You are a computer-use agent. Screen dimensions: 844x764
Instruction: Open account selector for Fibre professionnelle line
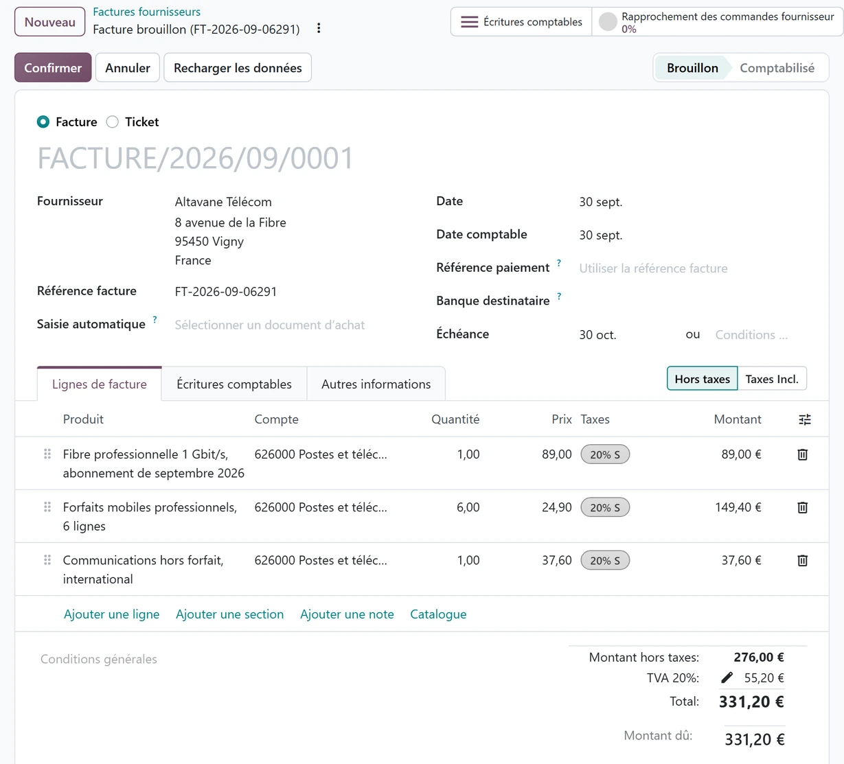click(321, 454)
